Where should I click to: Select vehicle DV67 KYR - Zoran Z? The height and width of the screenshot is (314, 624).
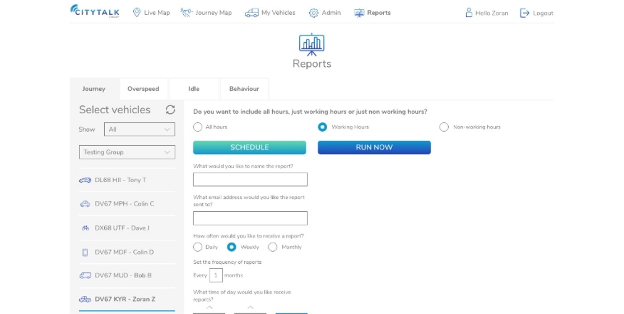point(127,299)
